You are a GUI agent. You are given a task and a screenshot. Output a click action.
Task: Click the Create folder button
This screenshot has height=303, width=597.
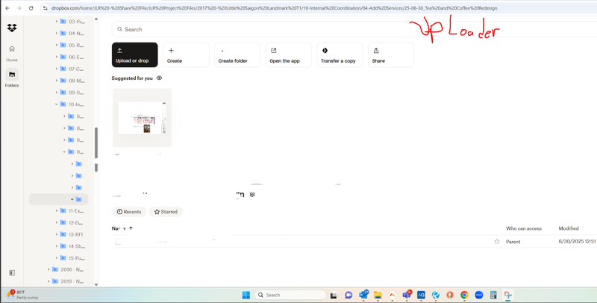click(237, 54)
